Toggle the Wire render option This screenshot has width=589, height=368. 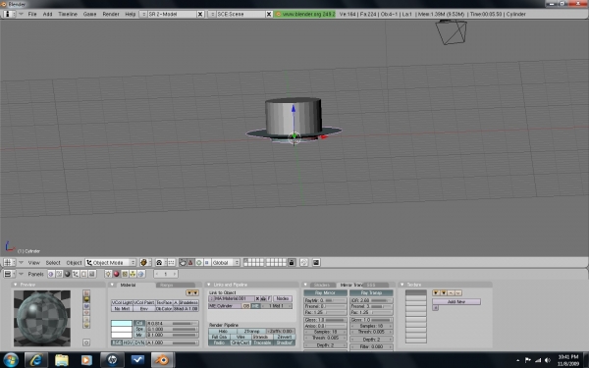pos(241,337)
